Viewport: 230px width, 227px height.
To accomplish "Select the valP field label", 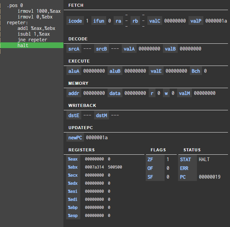I will [196, 21].
